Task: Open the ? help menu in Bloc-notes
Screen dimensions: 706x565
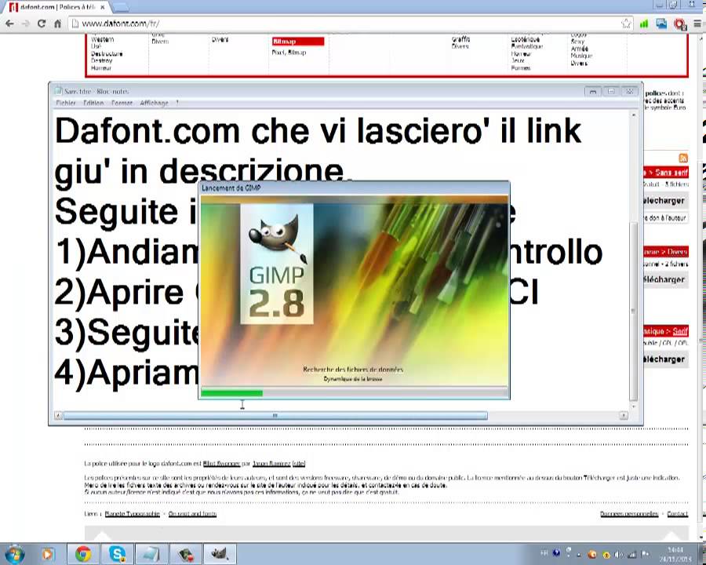Action: tap(177, 103)
